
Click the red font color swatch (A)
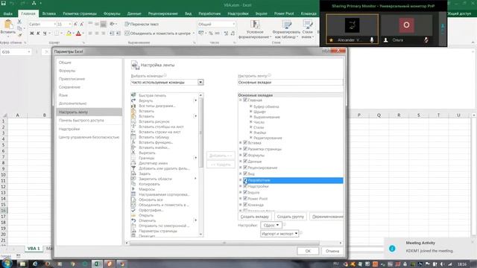[78, 33]
